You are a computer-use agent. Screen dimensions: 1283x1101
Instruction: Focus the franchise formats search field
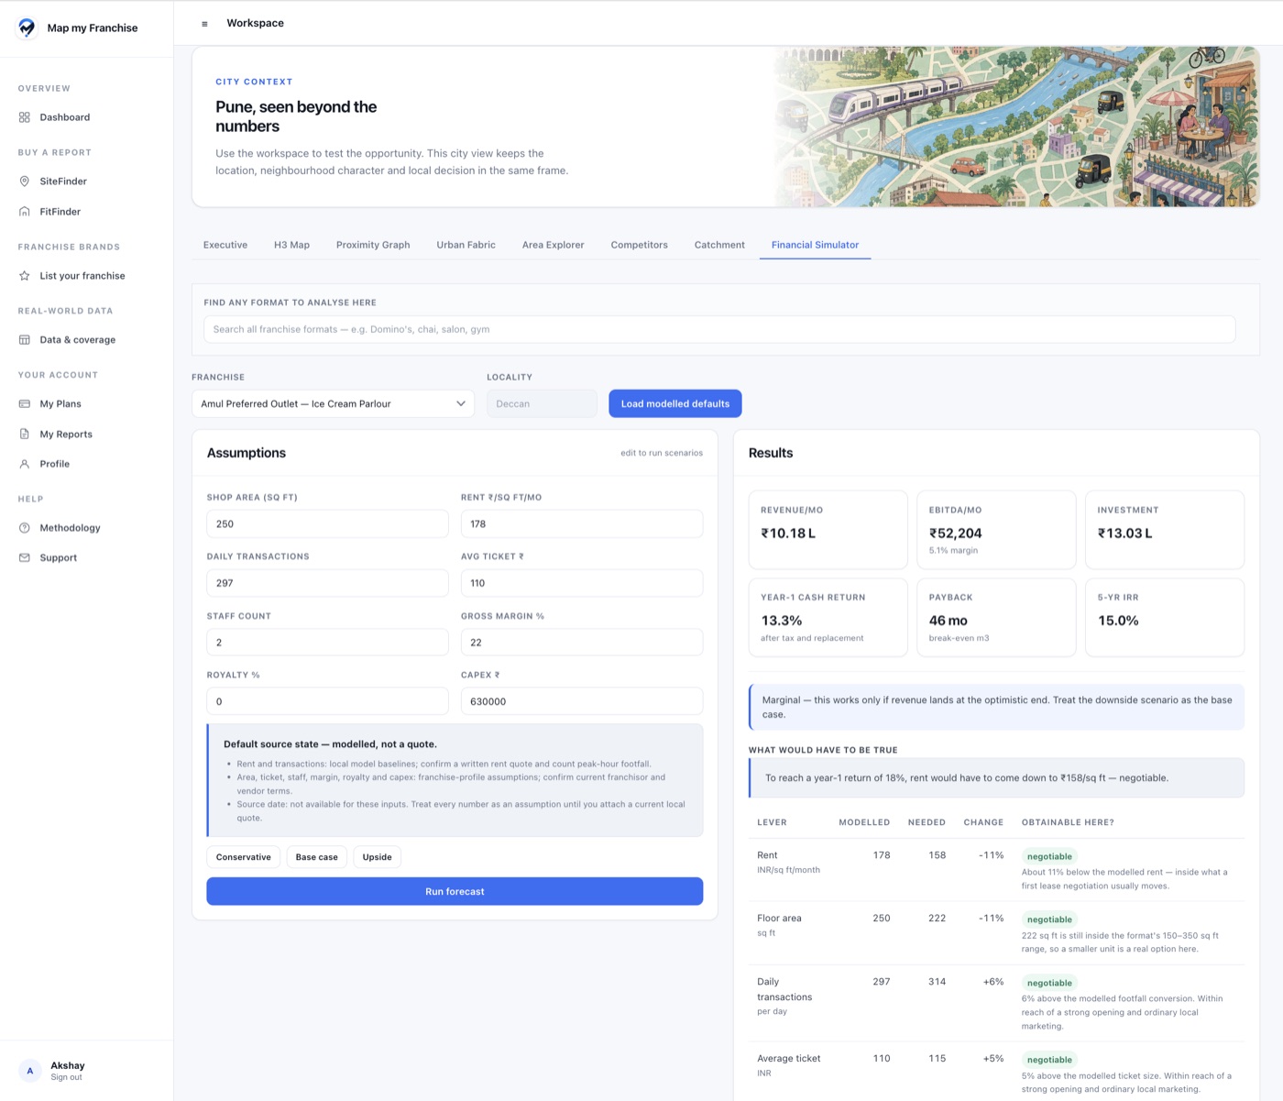click(x=719, y=329)
